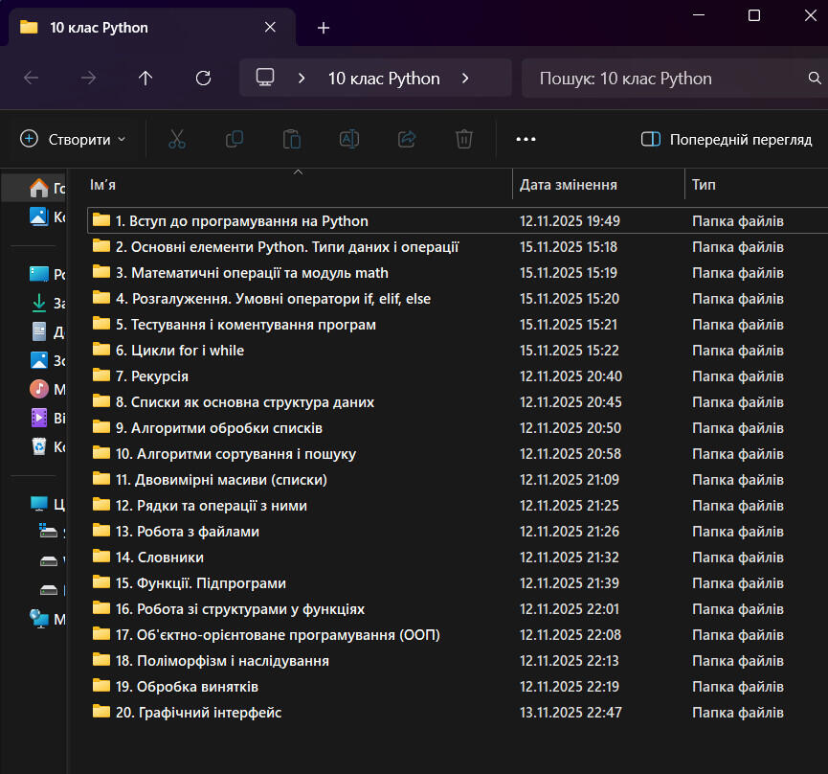Go forward with the right arrow
The image size is (828, 774).
point(89,79)
